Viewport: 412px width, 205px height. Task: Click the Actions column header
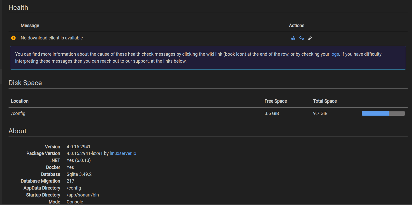click(297, 26)
